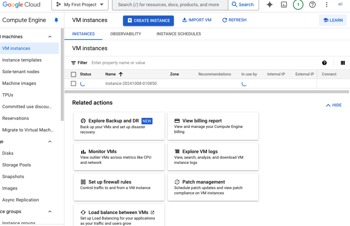Open Explore VM logs card
This screenshot has height=226, width=350.
point(213,157)
